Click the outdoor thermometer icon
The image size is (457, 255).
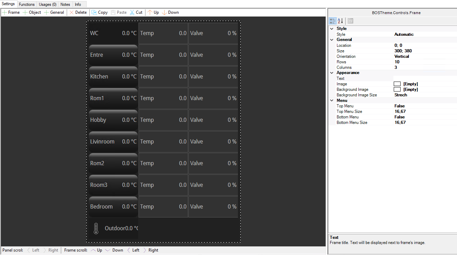point(96,229)
